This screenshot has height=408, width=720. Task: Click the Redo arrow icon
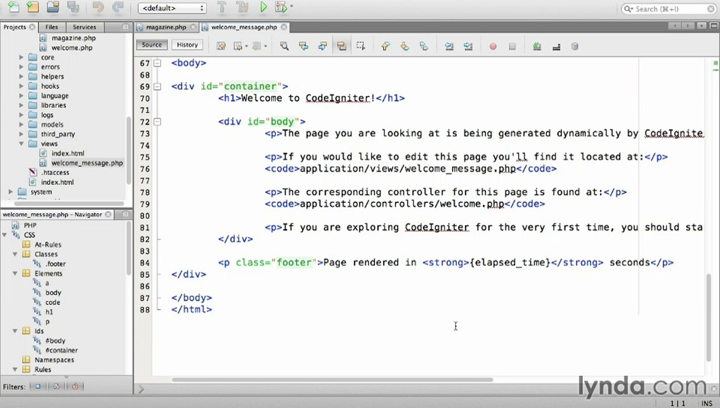coord(118,7)
